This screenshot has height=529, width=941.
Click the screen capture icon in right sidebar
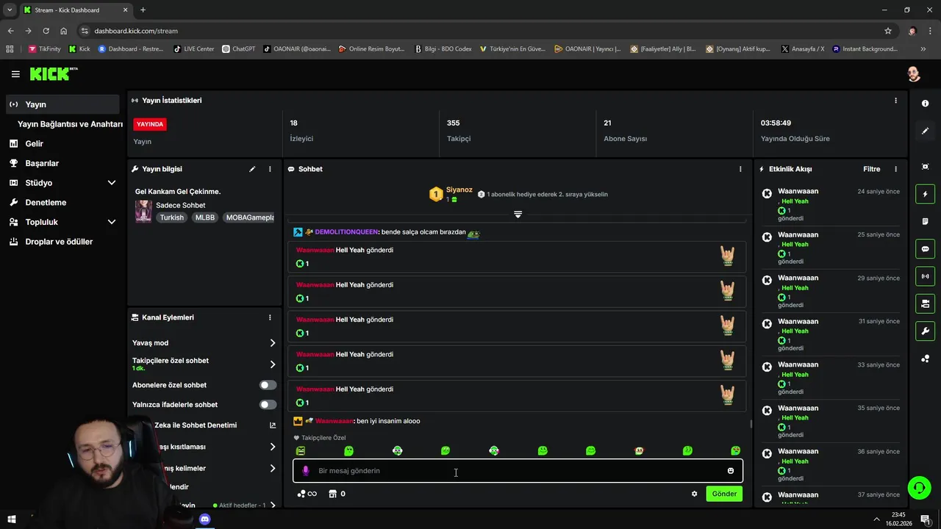[925, 167]
